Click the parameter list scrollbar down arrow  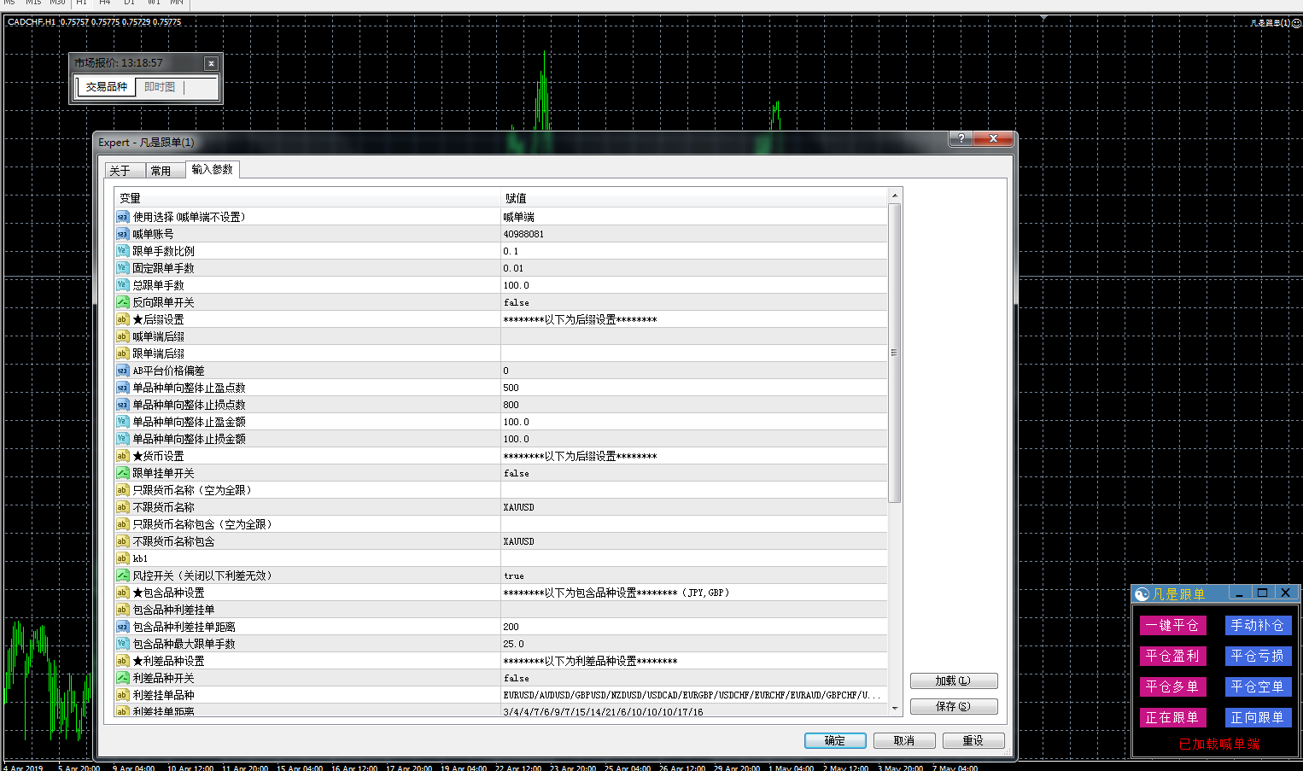click(895, 708)
